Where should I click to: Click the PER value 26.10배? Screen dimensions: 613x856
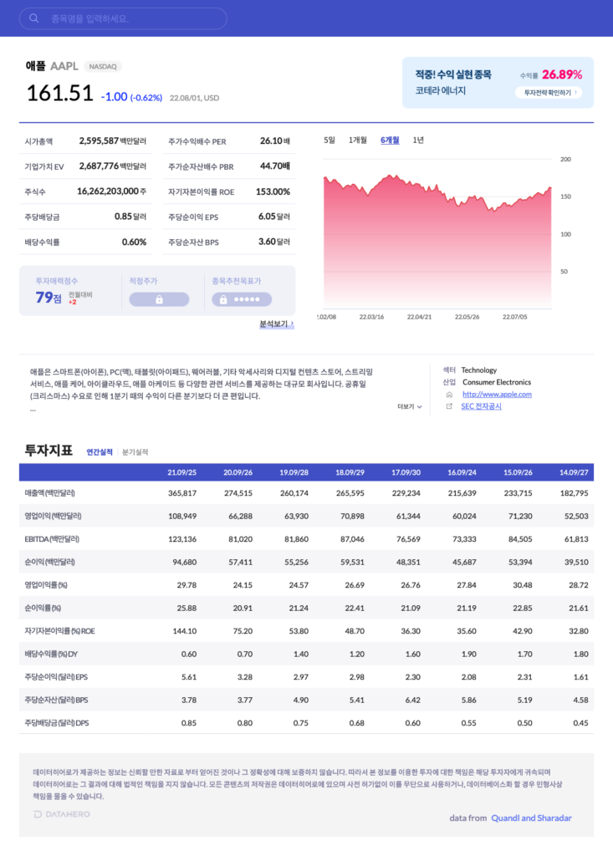point(275,140)
